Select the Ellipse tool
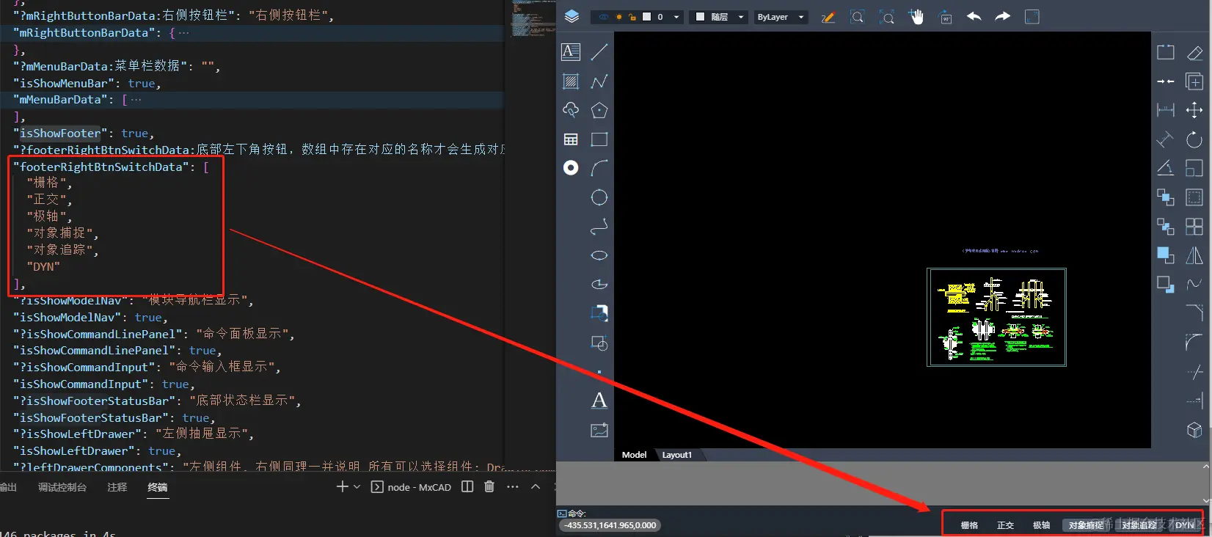 [599, 255]
